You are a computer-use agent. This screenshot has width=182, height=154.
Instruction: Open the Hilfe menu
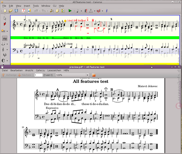66,70
